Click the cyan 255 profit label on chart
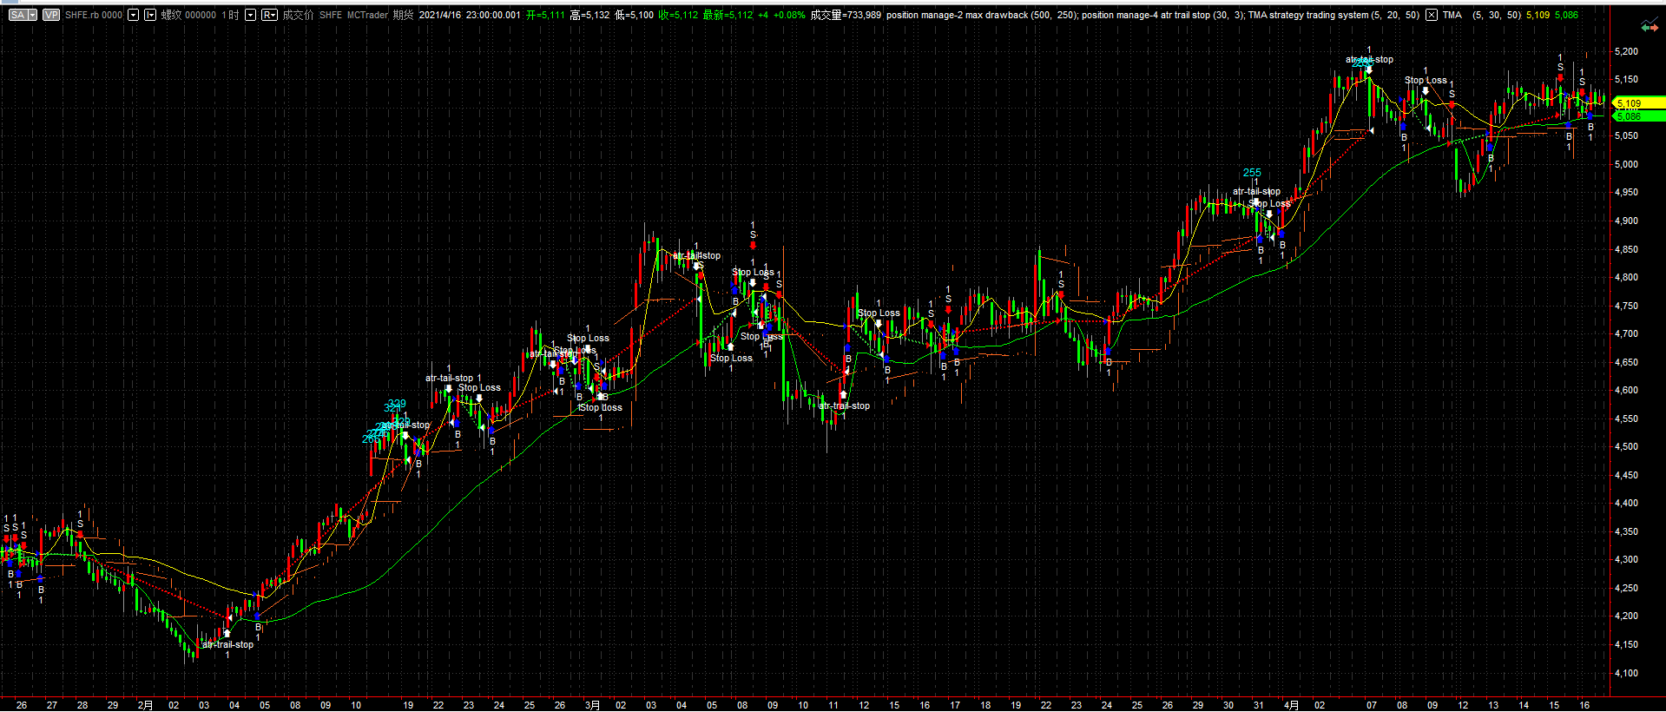The width and height of the screenshot is (1666, 712). [x=1252, y=173]
